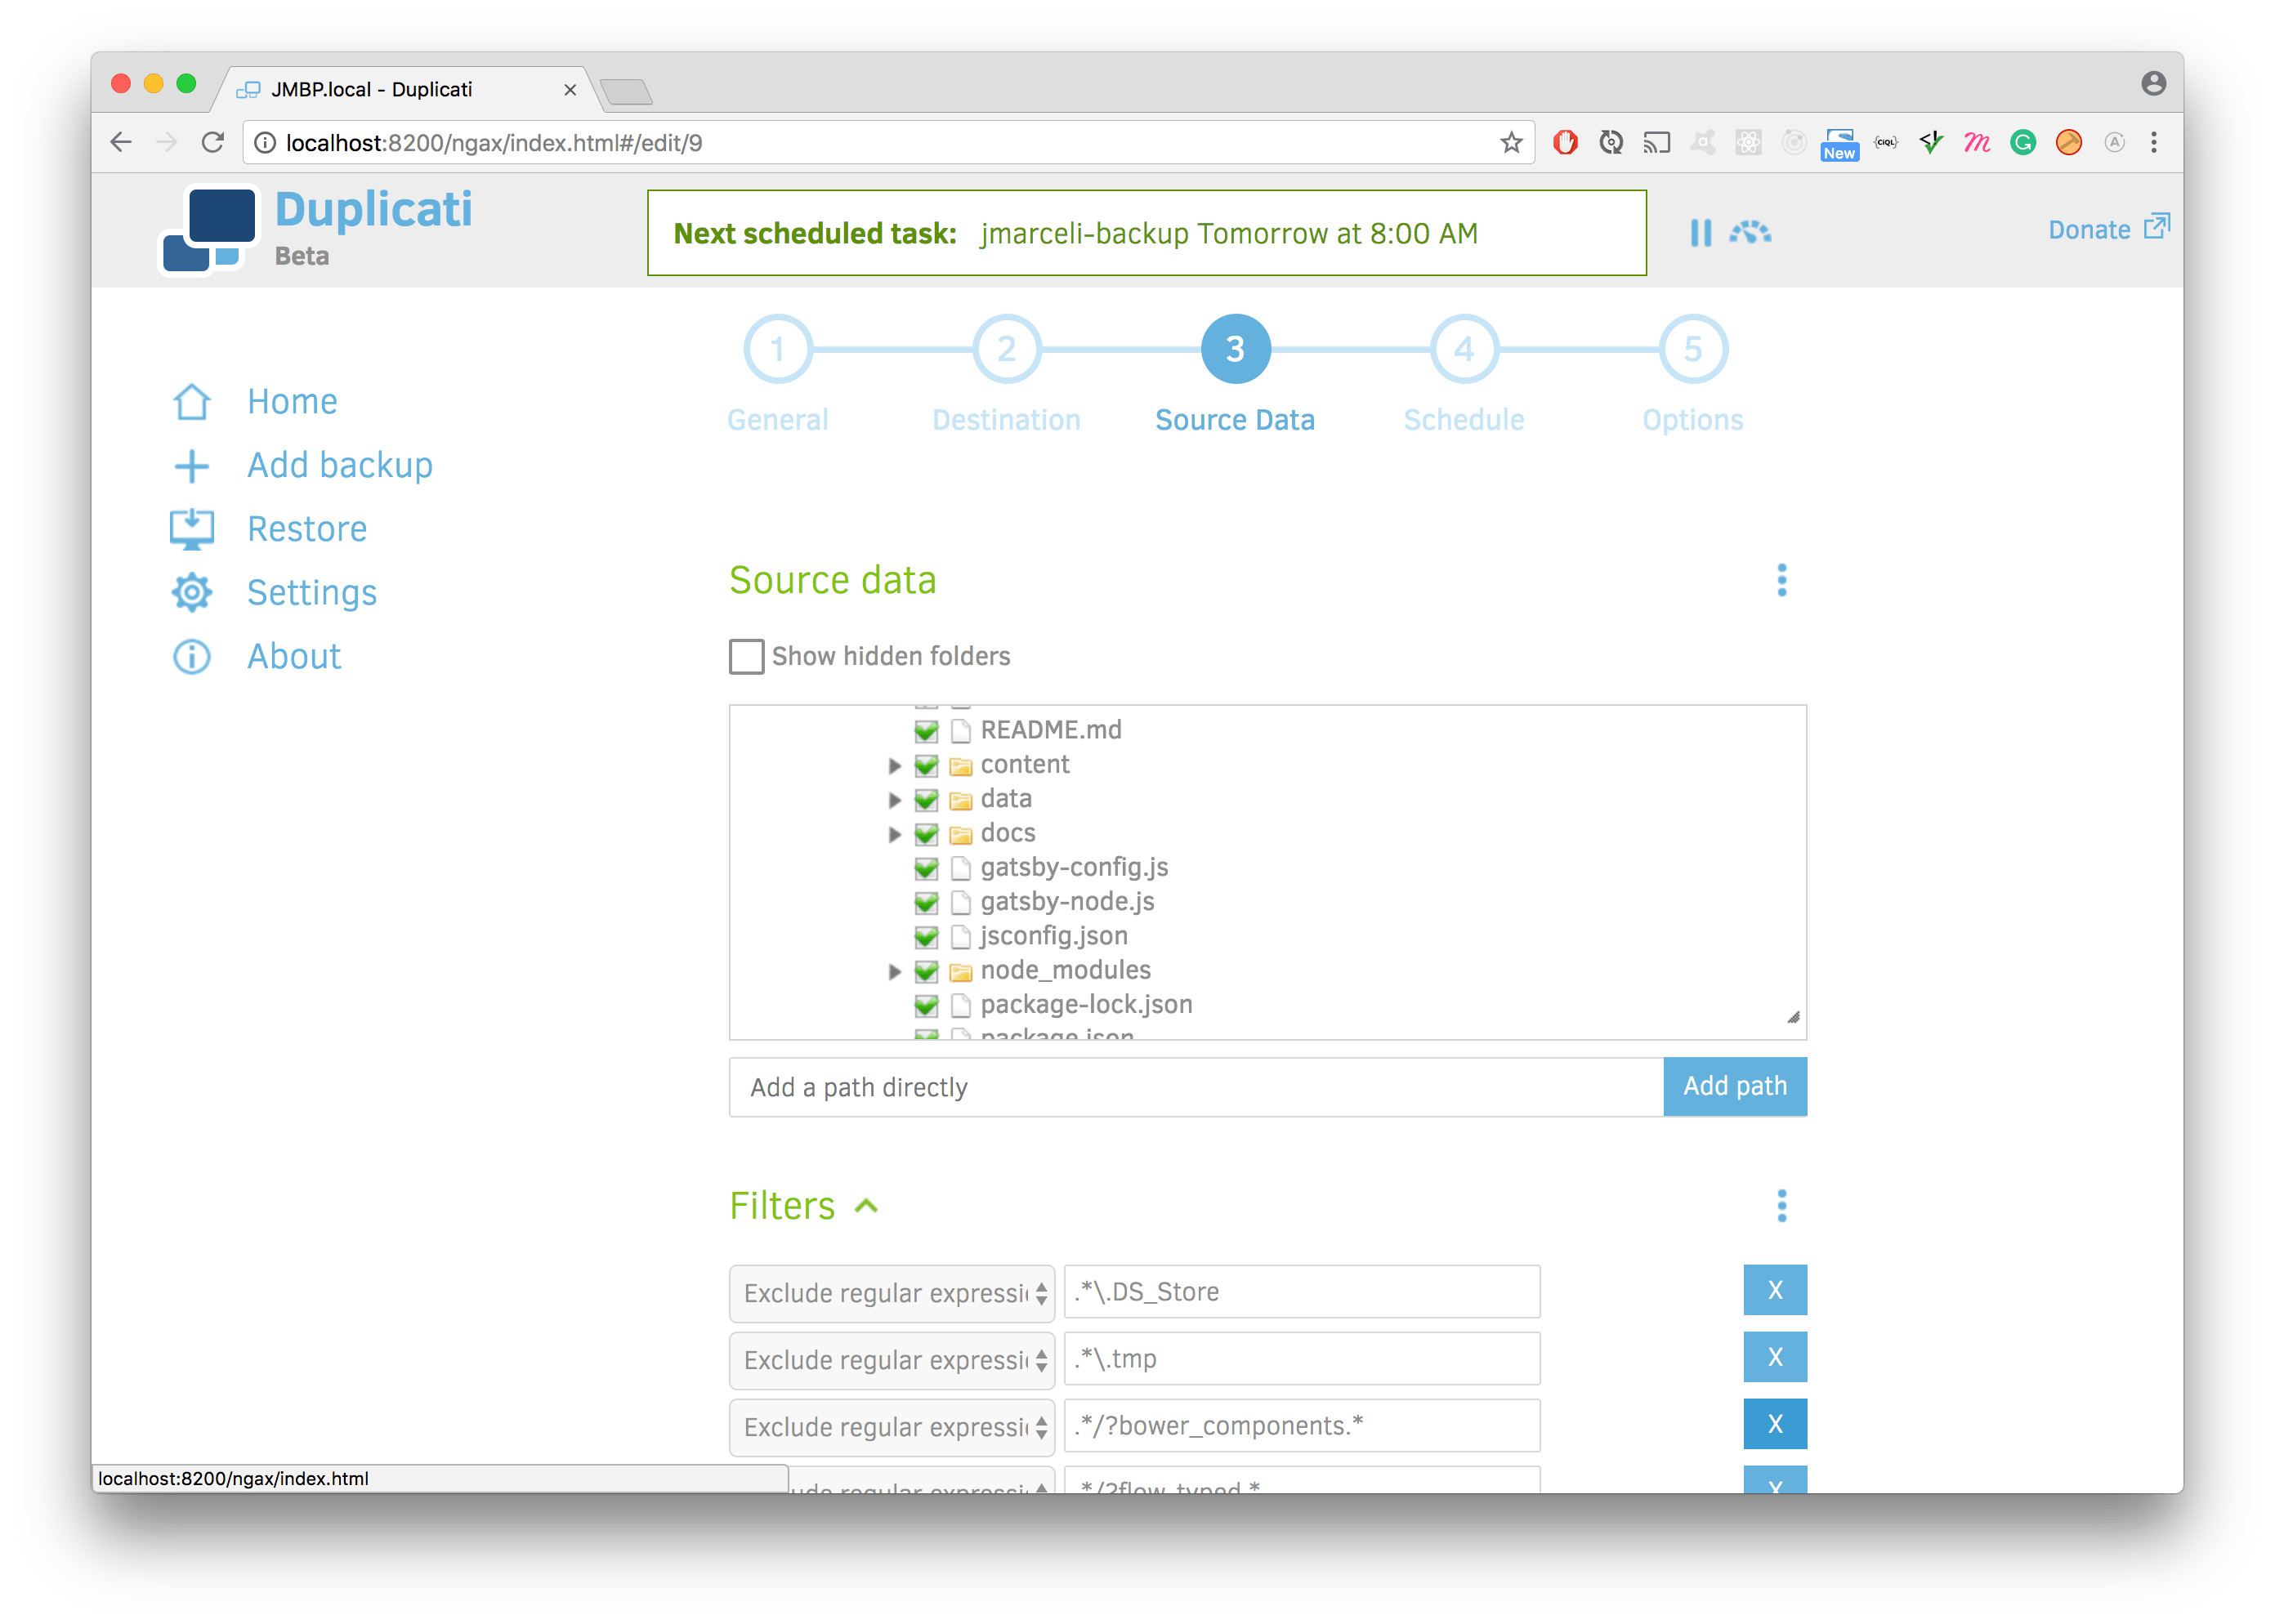
Task: Bookmark page with star icon
Action: pos(1511,143)
